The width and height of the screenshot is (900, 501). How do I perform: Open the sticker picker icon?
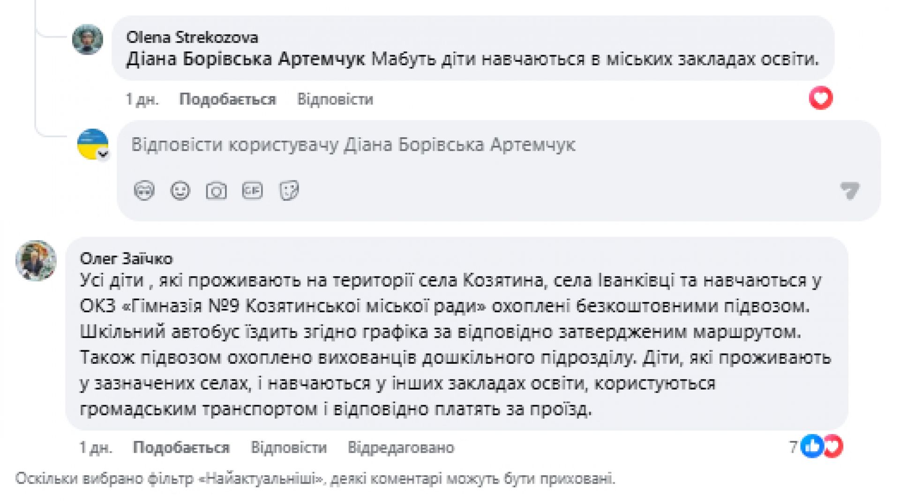pos(289,191)
